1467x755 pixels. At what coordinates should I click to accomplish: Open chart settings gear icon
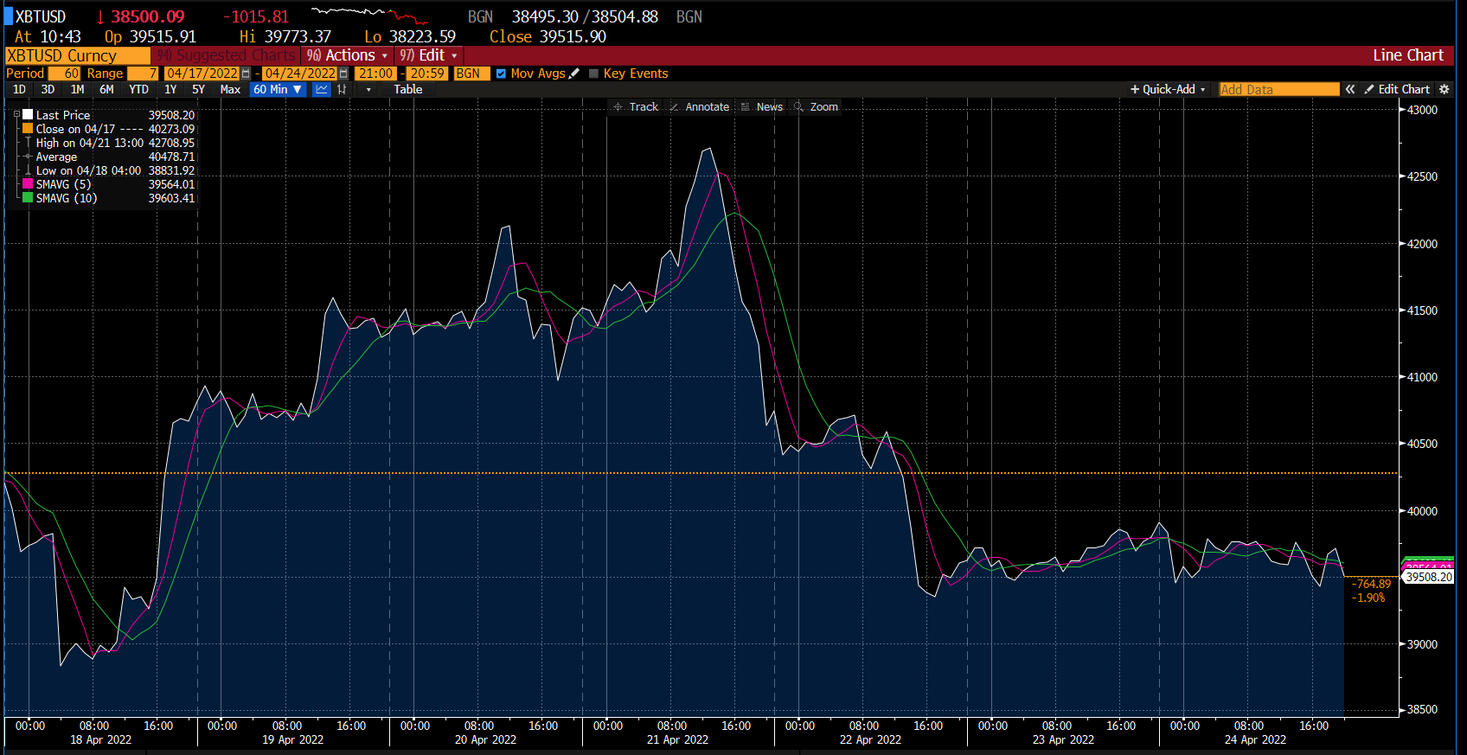(1444, 89)
